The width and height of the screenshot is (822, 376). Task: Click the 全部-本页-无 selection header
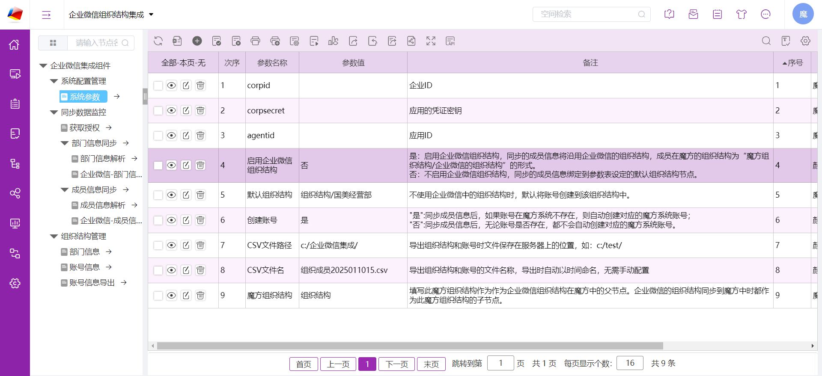pyautogui.click(x=183, y=63)
